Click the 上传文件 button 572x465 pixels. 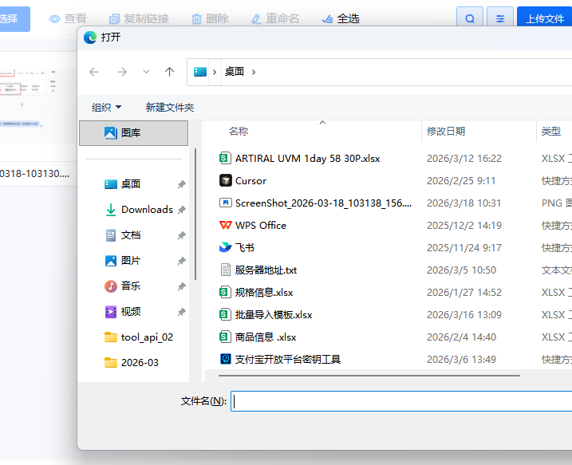tap(545, 18)
